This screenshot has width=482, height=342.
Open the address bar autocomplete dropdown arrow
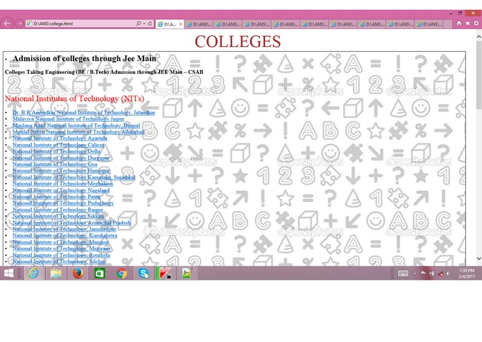pyautogui.click(x=144, y=24)
